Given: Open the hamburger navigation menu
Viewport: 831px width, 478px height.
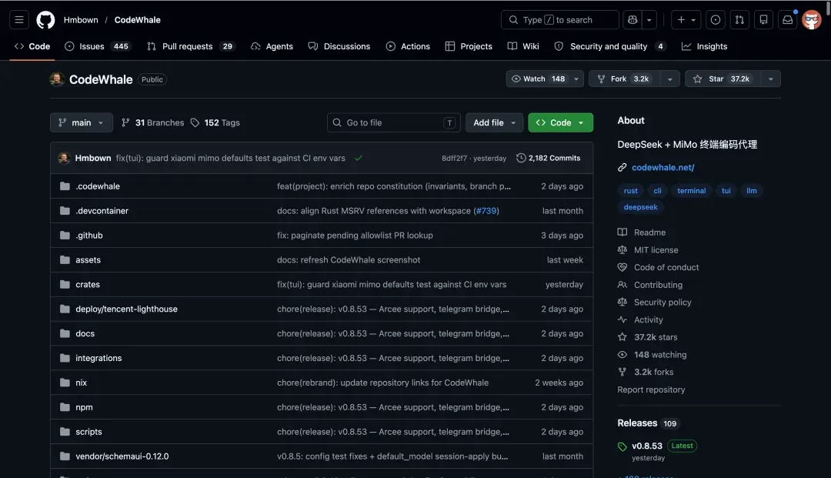Looking at the screenshot, I should pos(19,19).
